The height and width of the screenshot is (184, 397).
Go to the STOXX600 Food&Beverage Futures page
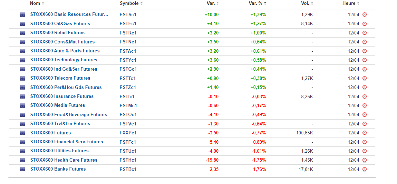(x=68, y=115)
